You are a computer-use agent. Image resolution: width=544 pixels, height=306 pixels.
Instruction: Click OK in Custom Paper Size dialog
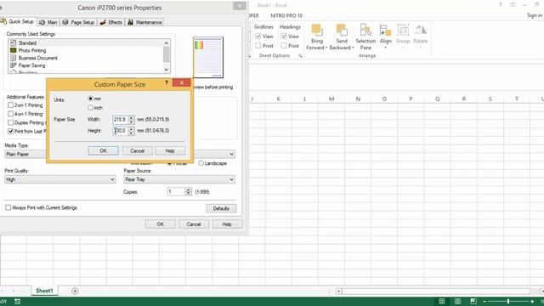point(104,151)
